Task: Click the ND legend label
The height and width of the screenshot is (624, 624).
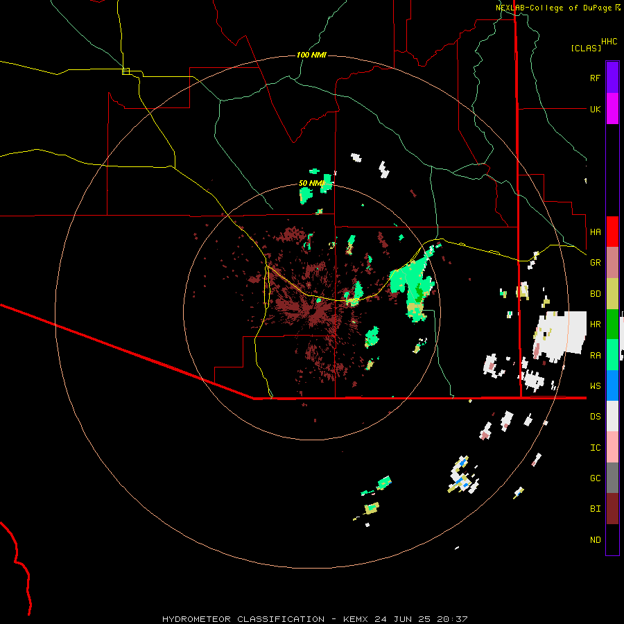Action: [595, 539]
